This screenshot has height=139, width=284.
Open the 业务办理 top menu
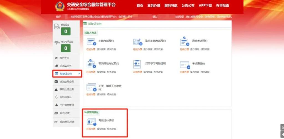tap(154, 6)
